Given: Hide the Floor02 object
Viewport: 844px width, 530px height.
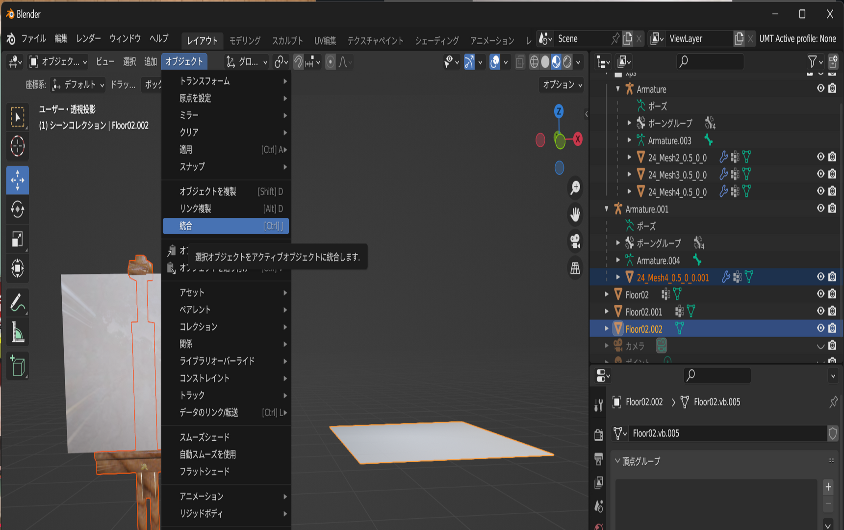Looking at the screenshot, I should pos(820,293).
